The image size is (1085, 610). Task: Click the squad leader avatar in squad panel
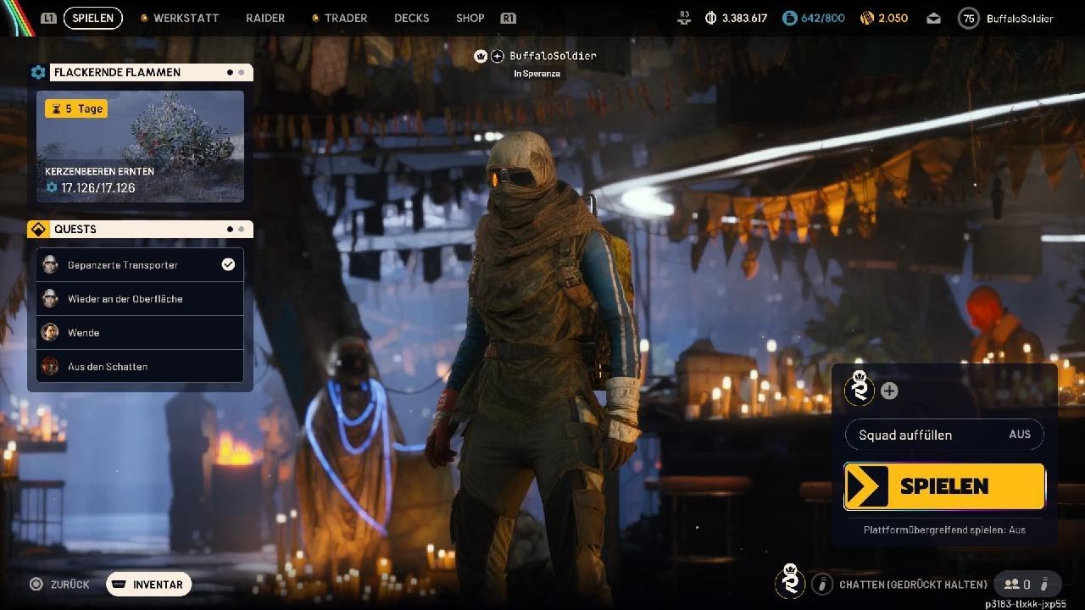(860, 389)
